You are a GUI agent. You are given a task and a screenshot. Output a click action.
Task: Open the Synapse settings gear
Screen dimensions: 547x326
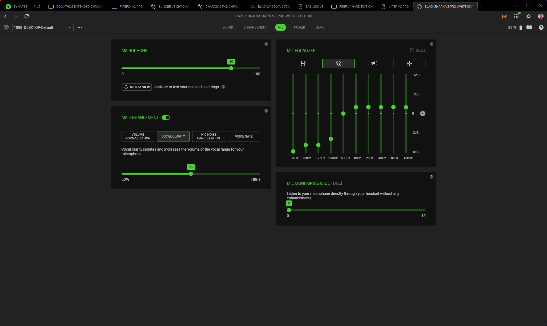pos(528,16)
